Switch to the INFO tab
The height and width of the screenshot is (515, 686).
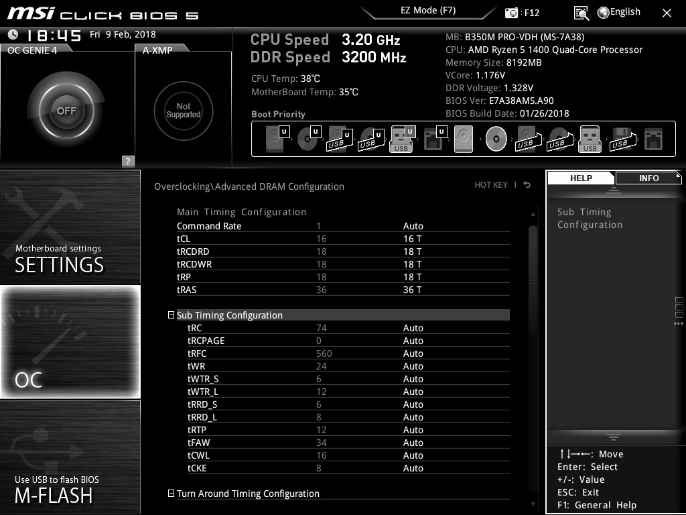point(648,178)
